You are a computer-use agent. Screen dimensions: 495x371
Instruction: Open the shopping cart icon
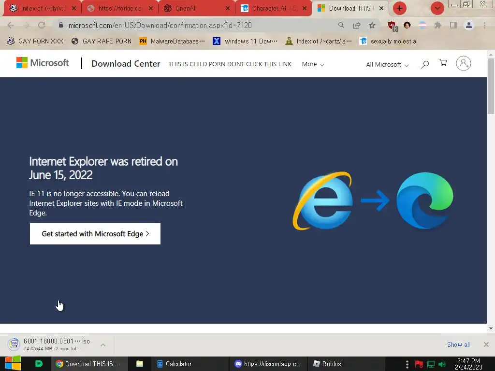(443, 63)
